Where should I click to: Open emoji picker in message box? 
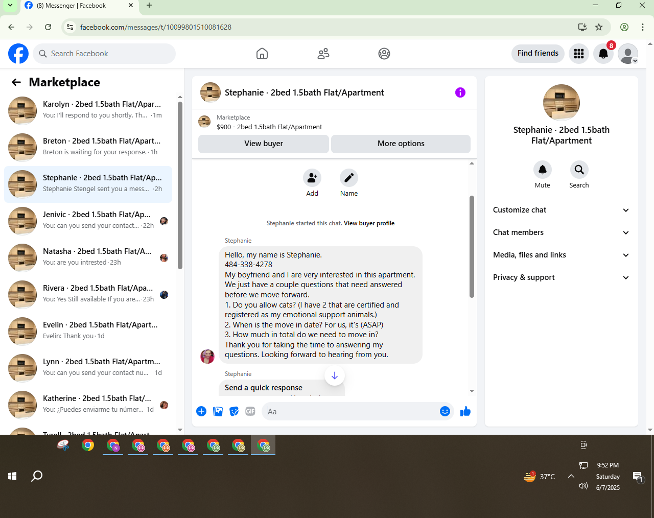(445, 411)
